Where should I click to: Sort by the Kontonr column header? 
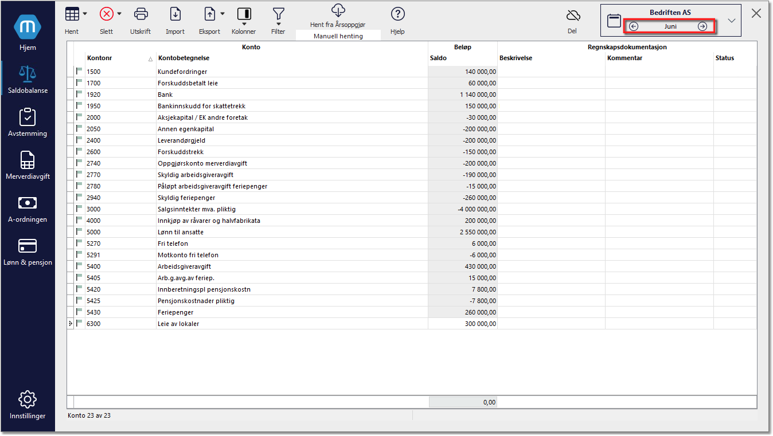pyautogui.click(x=120, y=58)
